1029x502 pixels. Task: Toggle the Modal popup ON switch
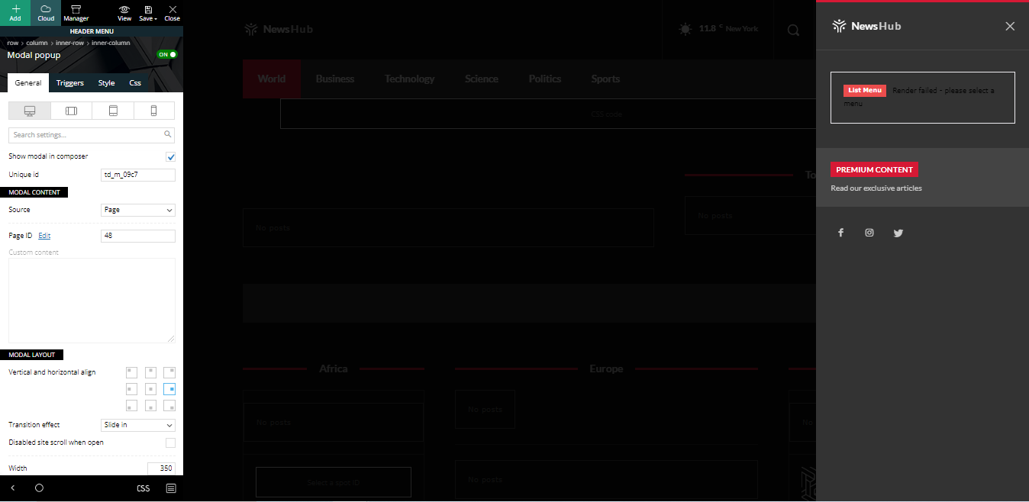pyautogui.click(x=167, y=55)
